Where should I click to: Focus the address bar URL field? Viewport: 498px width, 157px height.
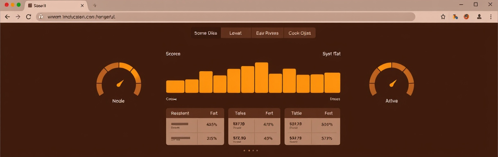(x=226, y=17)
